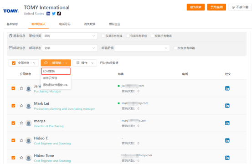Click the 社交 column header
The width and height of the screenshot is (252, 164).
pos(228,74)
